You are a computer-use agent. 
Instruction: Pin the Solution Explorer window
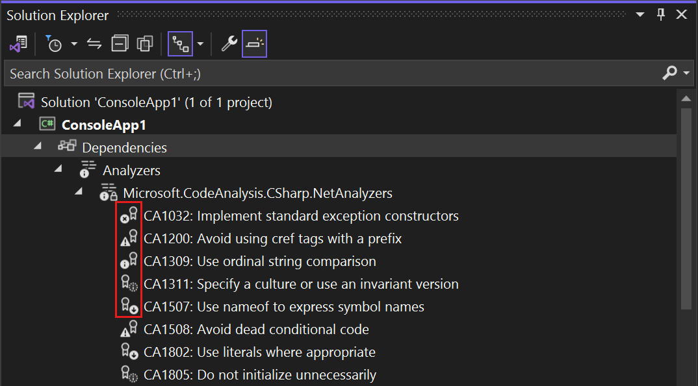pos(660,14)
